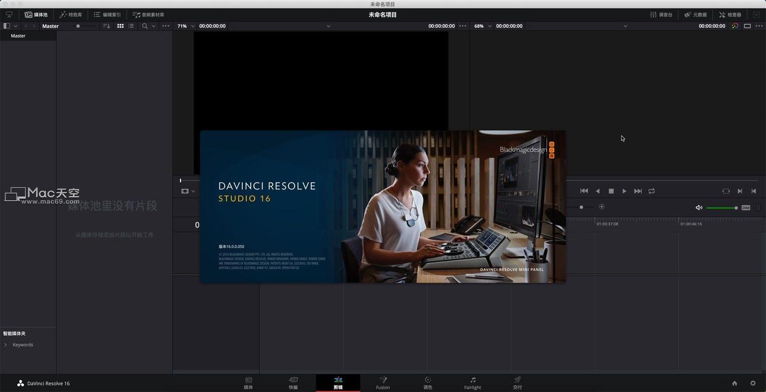Click the 01:00:37:08 timeline ruler mark
Image resolution: width=766 pixels, height=392 pixels.
tap(607, 224)
